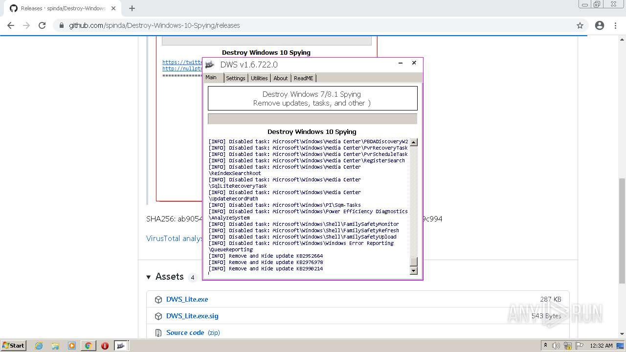Open the Windows Start menu

coord(13,345)
